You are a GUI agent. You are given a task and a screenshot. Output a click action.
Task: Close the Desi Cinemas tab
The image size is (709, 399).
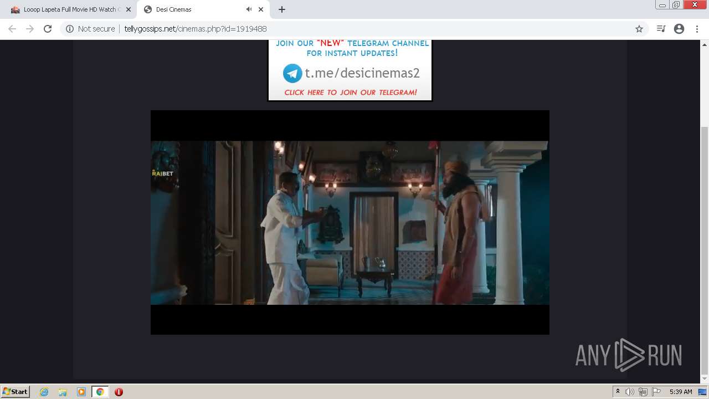[261, 9]
